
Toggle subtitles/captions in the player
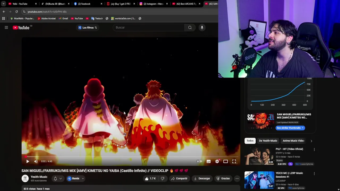tap(209, 161)
